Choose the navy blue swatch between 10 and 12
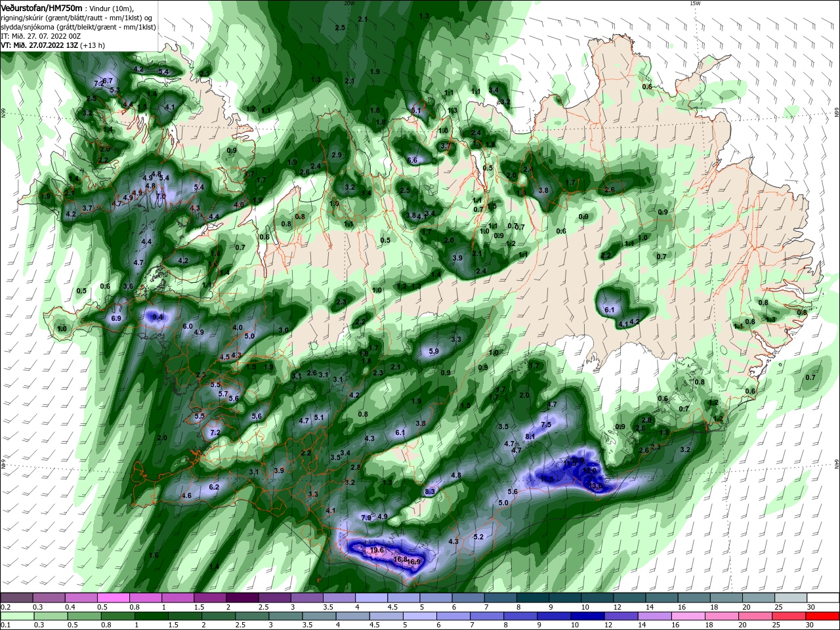Viewport: 840px width, 630px height. click(587, 616)
